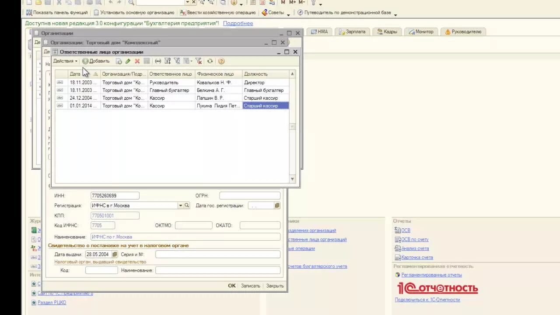Viewport: 560px width, 315px height.
Task: Click Установить основную организацию button
Action: (134, 13)
